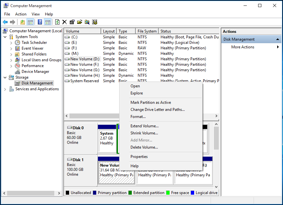Click the Refresh toolbar icon

(x=57, y=22)
